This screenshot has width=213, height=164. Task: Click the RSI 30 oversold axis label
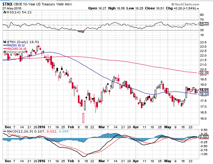[202, 30]
